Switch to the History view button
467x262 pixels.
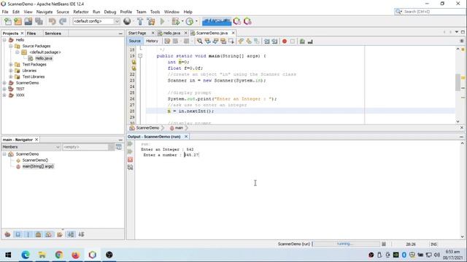coord(152,41)
